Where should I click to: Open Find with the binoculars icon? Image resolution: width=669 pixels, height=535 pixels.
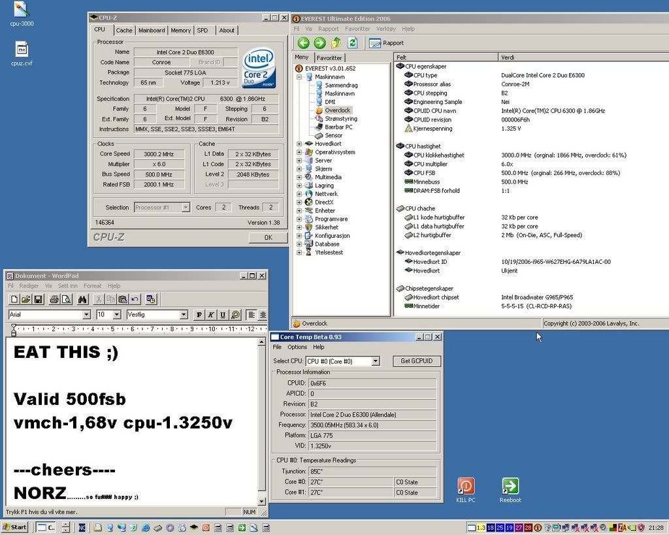tap(83, 299)
